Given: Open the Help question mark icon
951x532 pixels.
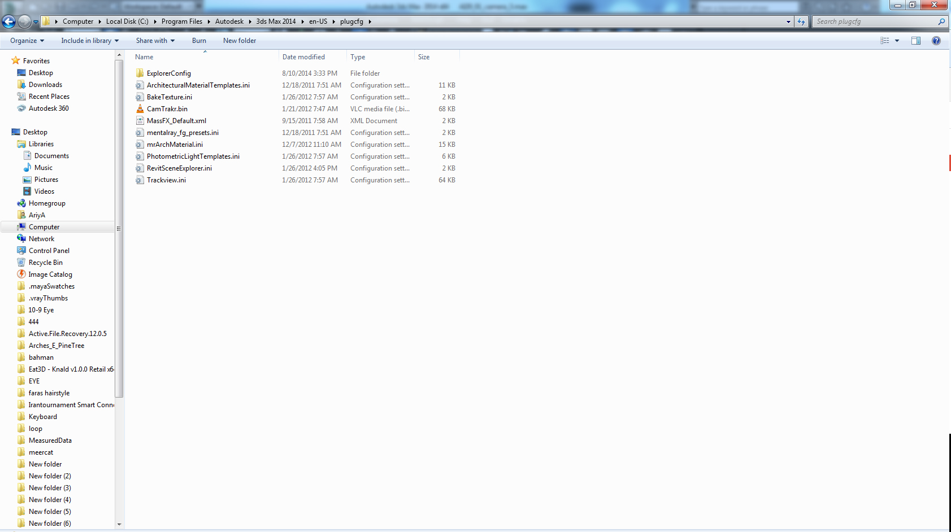Looking at the screenshot, I should [936, 41].
